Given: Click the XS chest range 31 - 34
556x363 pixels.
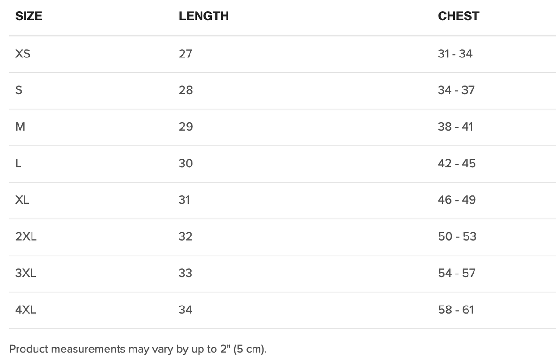Looking at the screenshot, I should click(x=455, y=54).
